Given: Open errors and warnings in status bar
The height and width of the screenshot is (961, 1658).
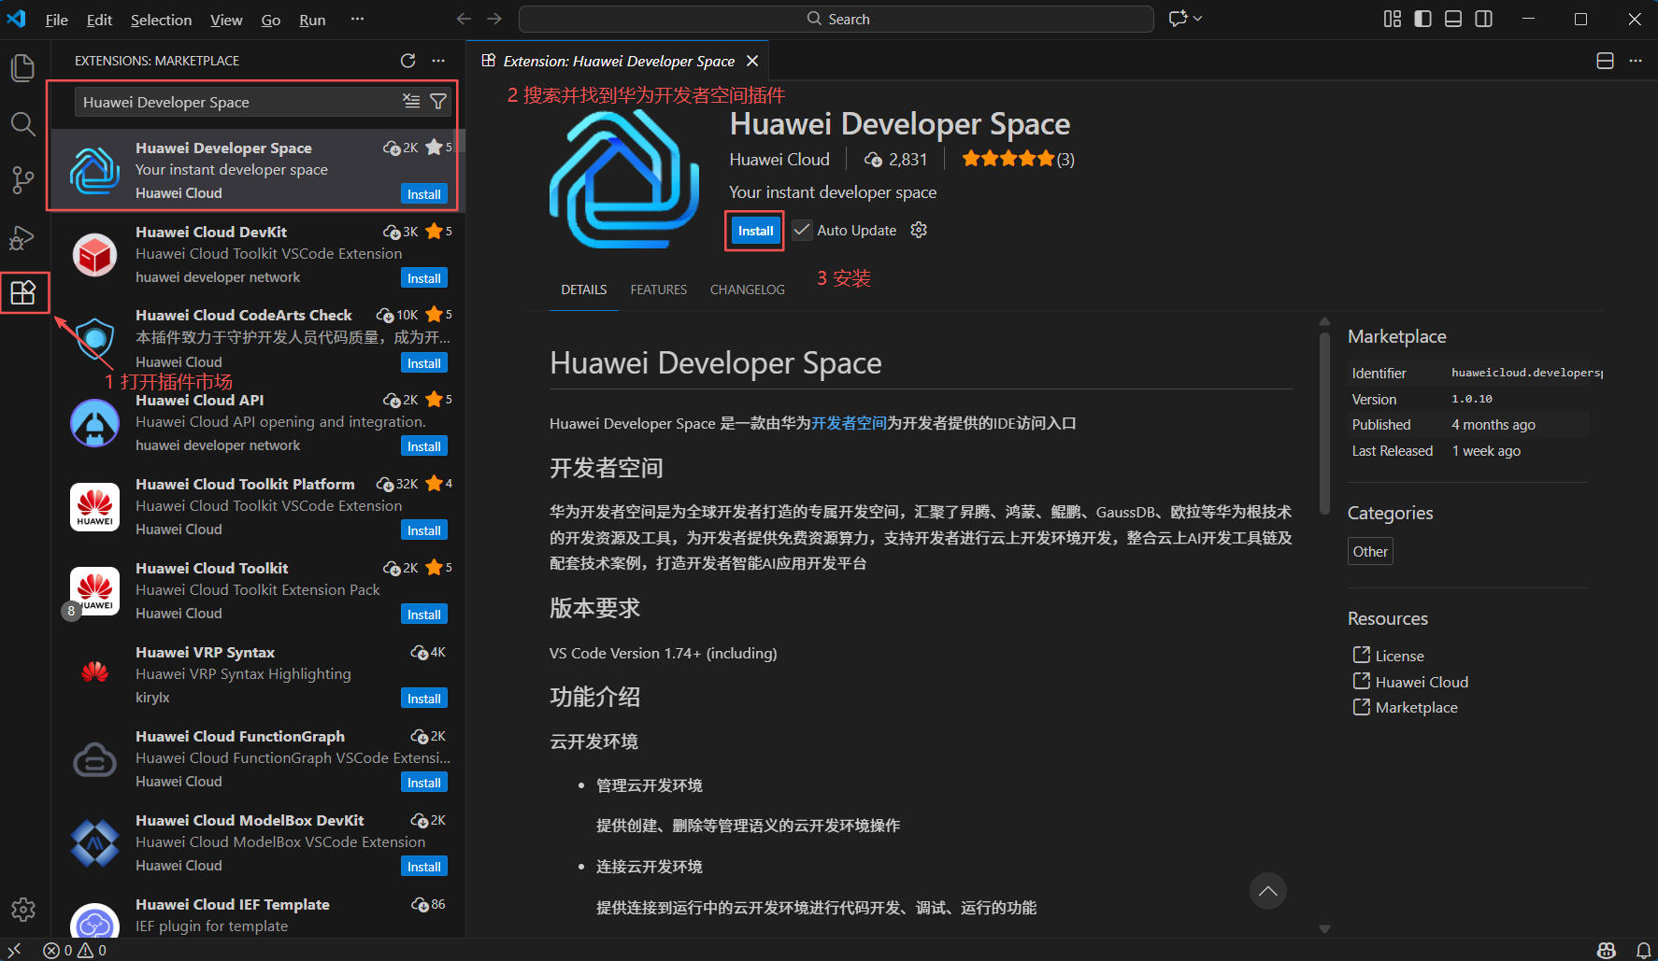Looking at the screenshot, I should (x=75, y=950).
